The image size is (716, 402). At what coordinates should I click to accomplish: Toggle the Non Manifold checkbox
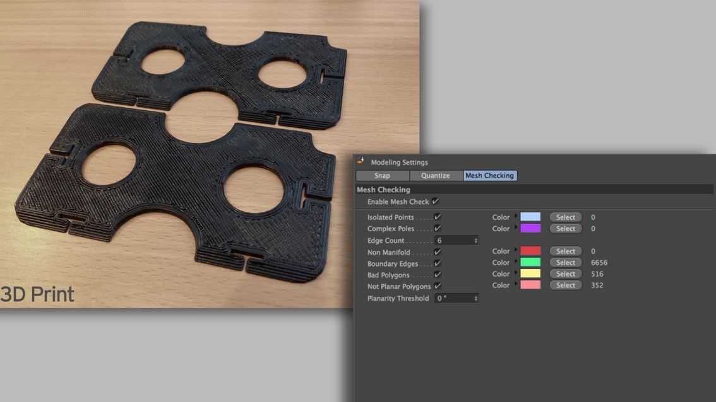click(438, 251)
